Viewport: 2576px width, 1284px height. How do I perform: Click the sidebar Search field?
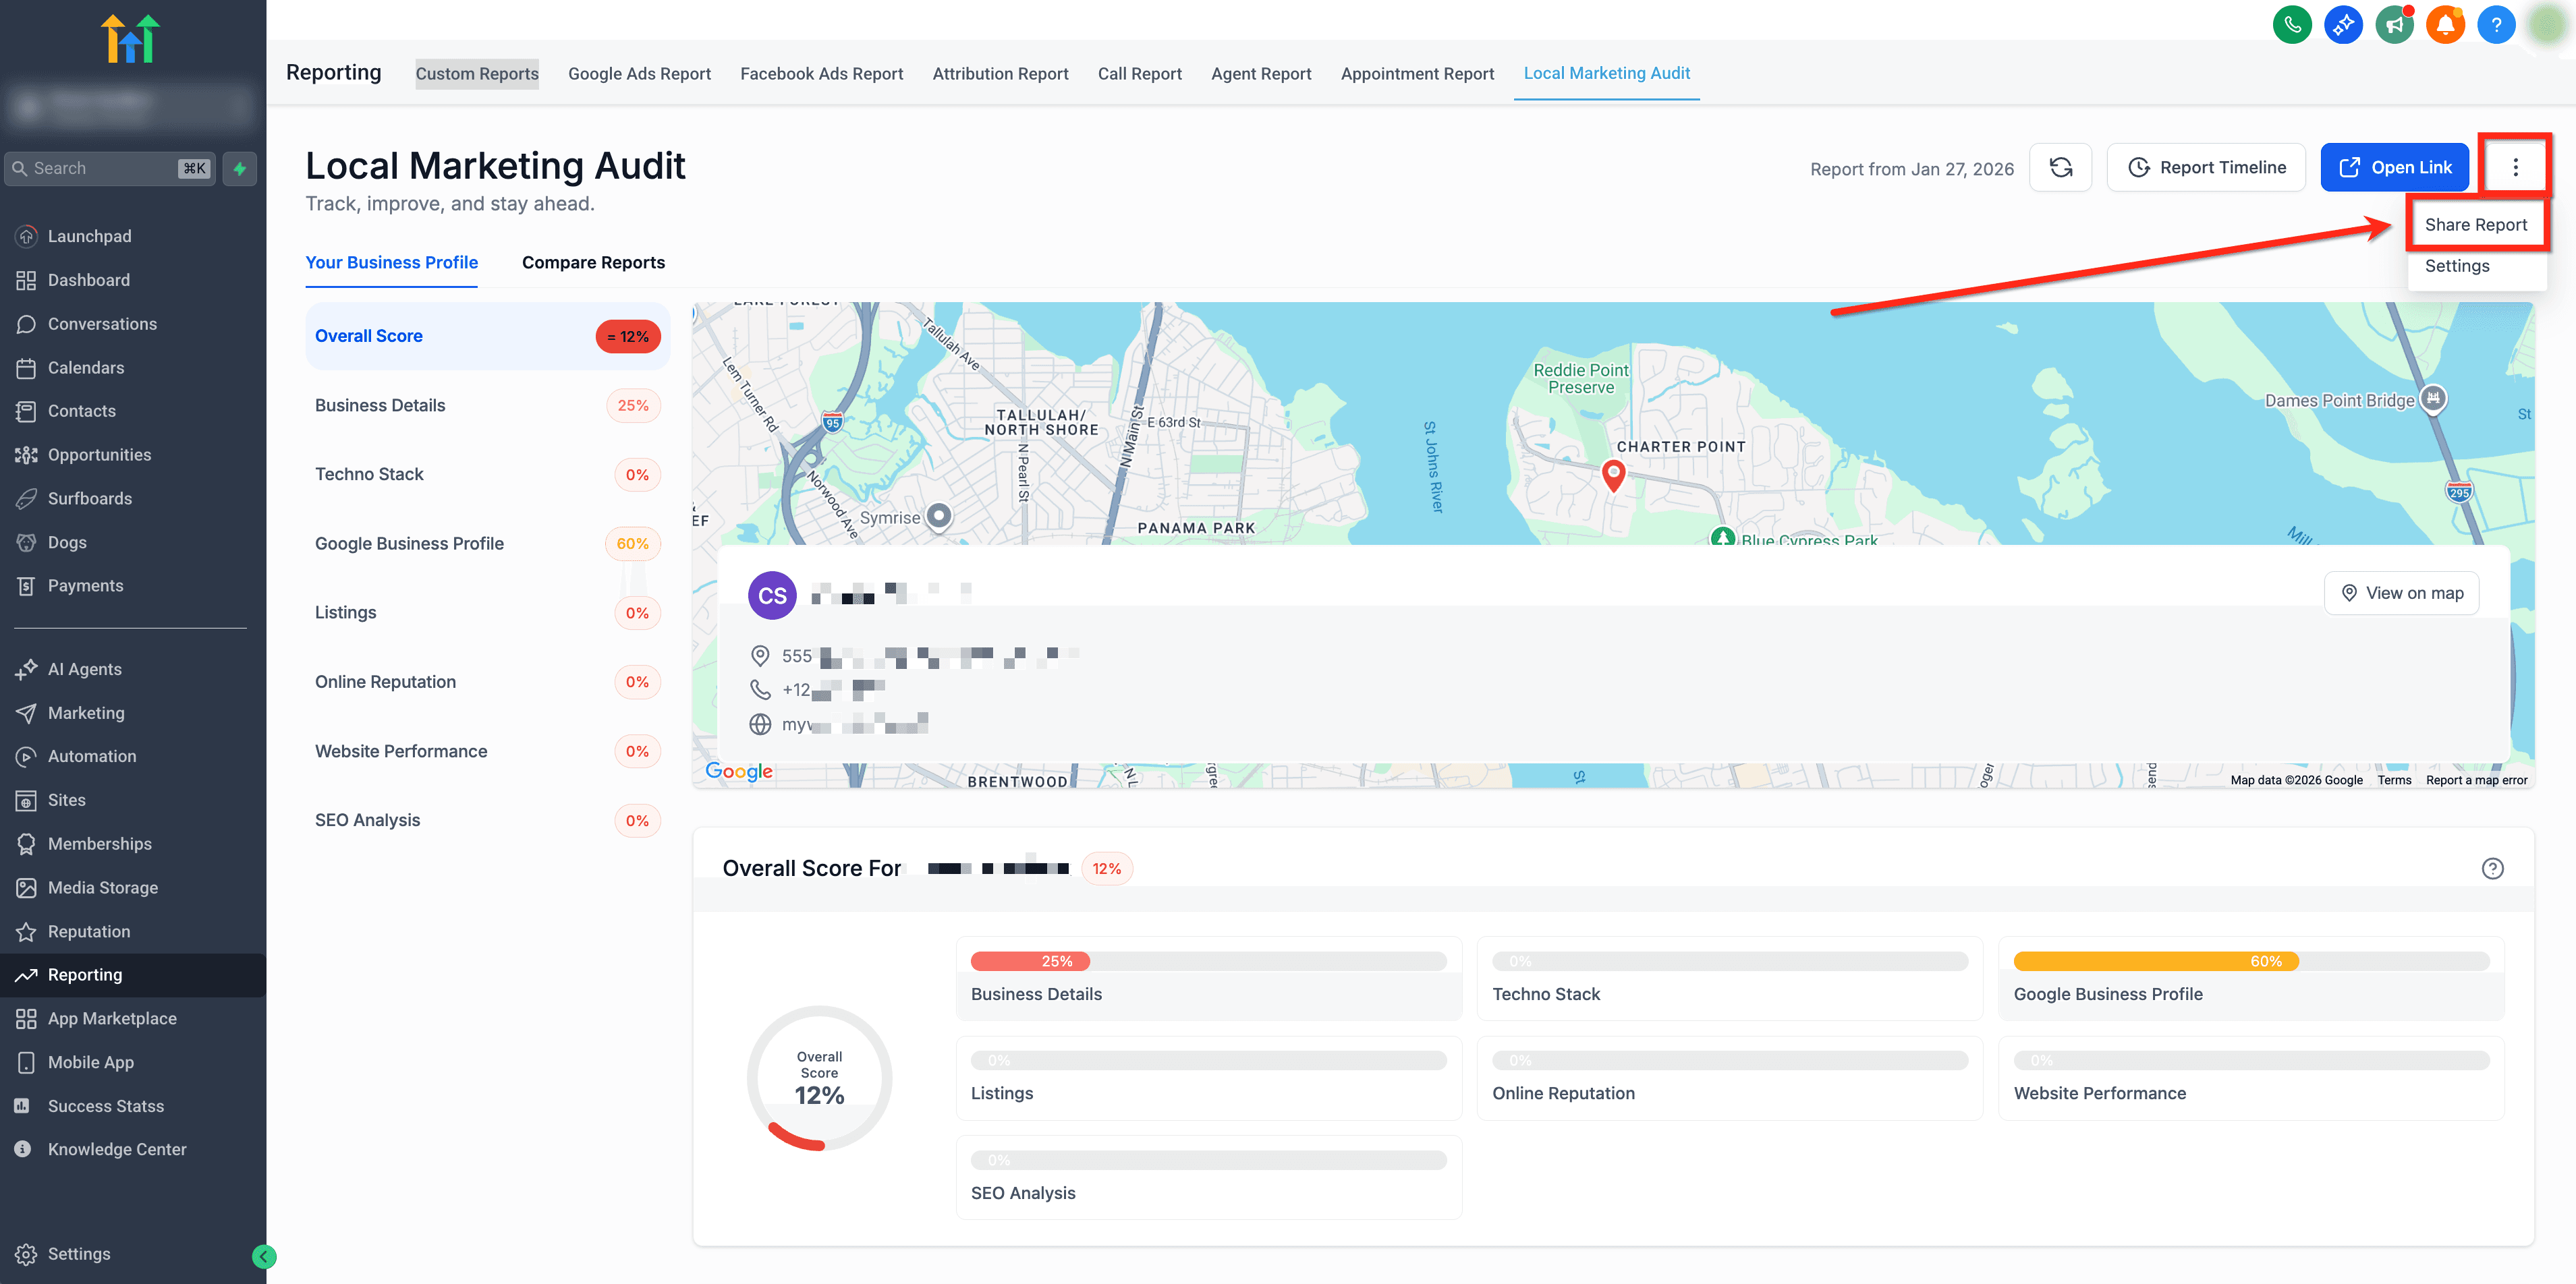(110, 168)
